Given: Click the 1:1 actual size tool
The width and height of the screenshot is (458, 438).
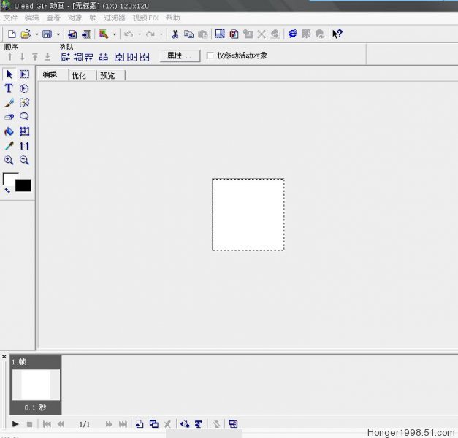Looking at the screenshot, I should point(24,146).
